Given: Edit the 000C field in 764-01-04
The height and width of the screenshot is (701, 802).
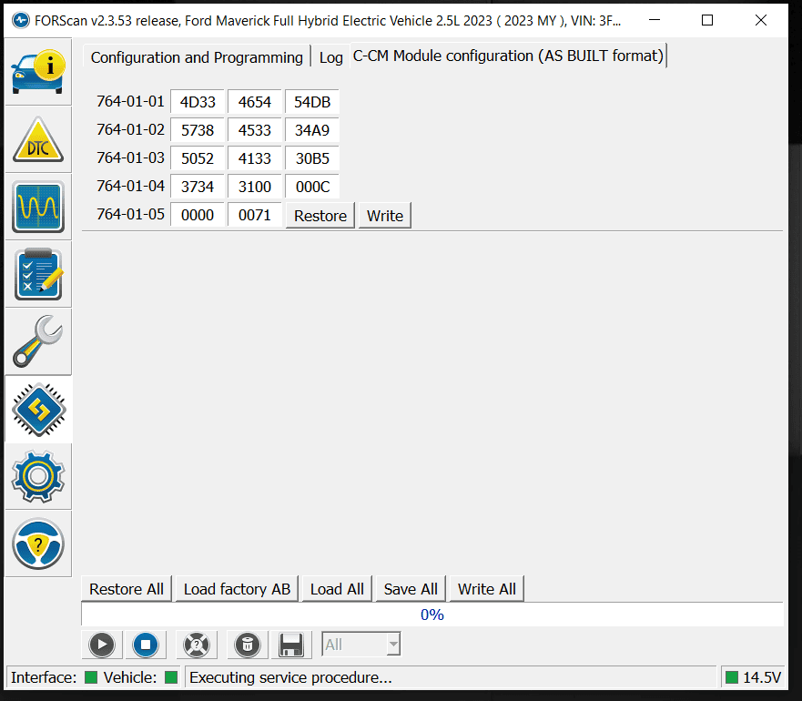Looking at the screenshot, I should (312, 187).
